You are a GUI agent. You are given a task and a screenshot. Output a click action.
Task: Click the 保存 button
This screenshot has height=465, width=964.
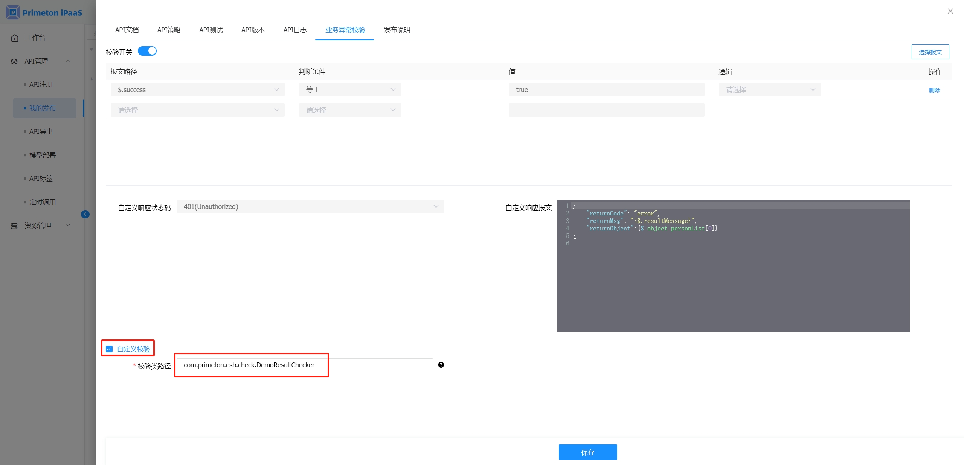(587, 452)
